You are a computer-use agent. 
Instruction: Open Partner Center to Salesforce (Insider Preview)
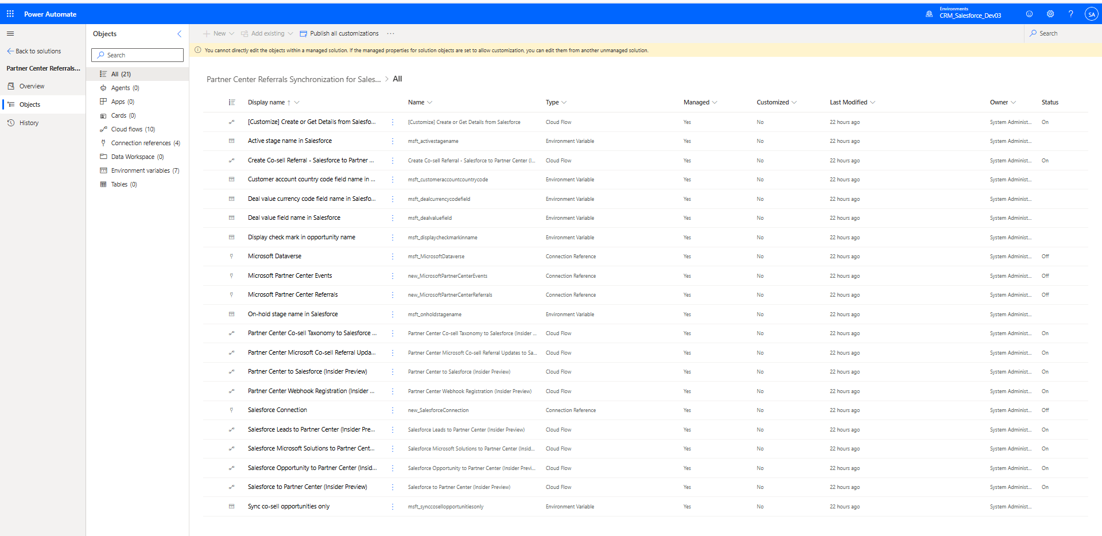pos(308,371)
